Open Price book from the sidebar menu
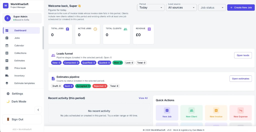256x132 pixels. [21, 68]
